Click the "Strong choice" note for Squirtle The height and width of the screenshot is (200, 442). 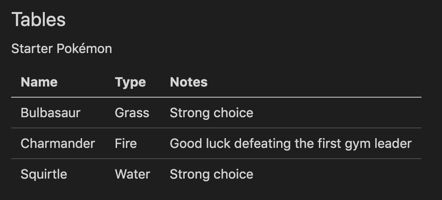(x=211, y=174)
